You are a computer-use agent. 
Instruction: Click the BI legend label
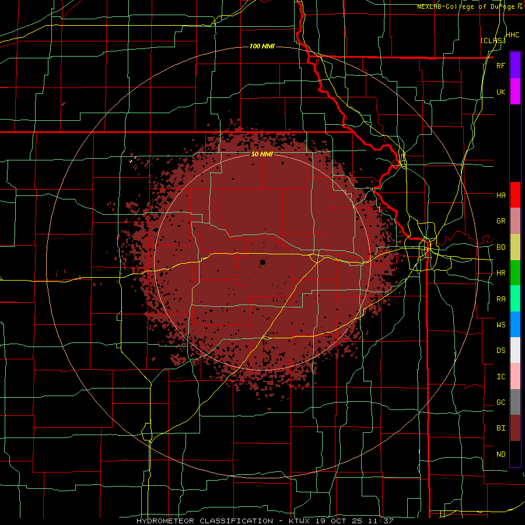[501, 428]
